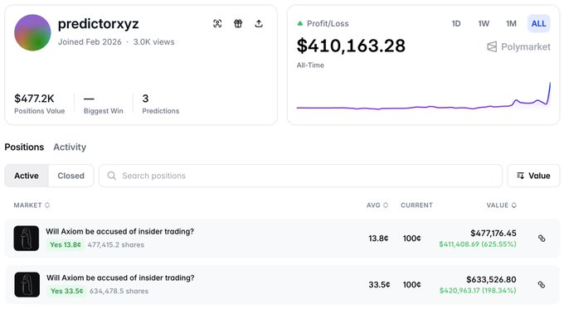This screenshot has width=564, height=309.
Task: Click the $420,963.17 (198.34%) gain
Action: click(478, 290)
